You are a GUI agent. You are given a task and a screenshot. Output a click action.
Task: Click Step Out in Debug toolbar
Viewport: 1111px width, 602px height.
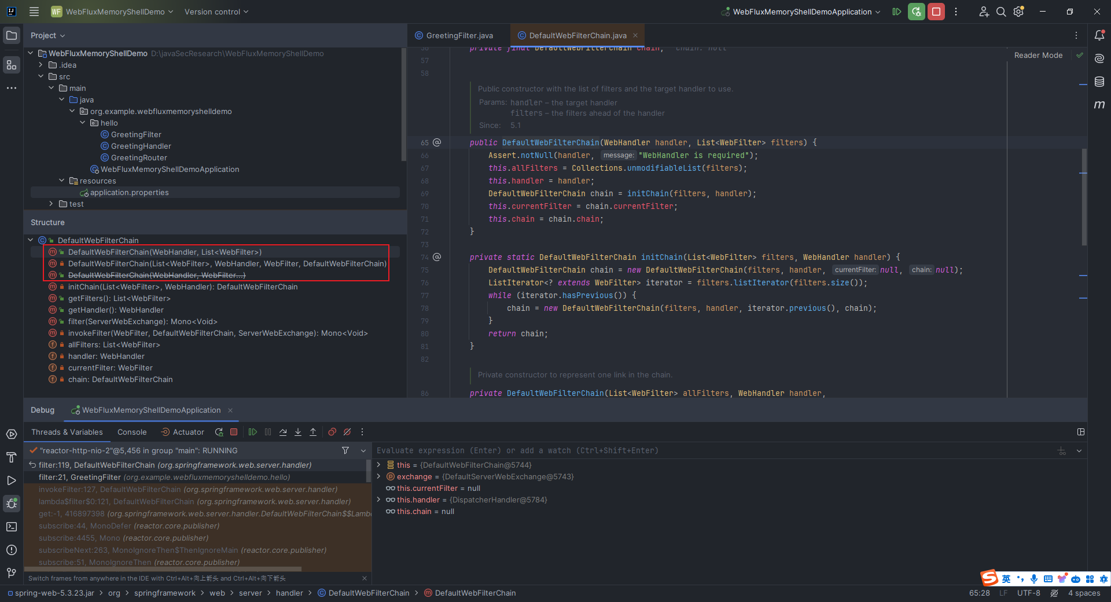coord(313,432)
